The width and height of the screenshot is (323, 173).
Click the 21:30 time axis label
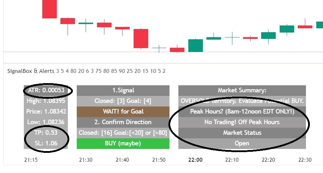86,160
